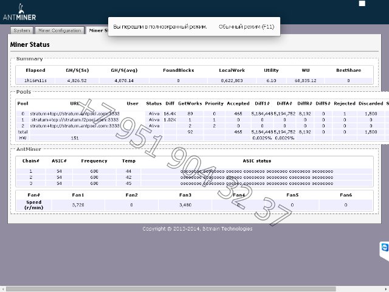Click the Temp value 45 for chain 3

[128, 184]
